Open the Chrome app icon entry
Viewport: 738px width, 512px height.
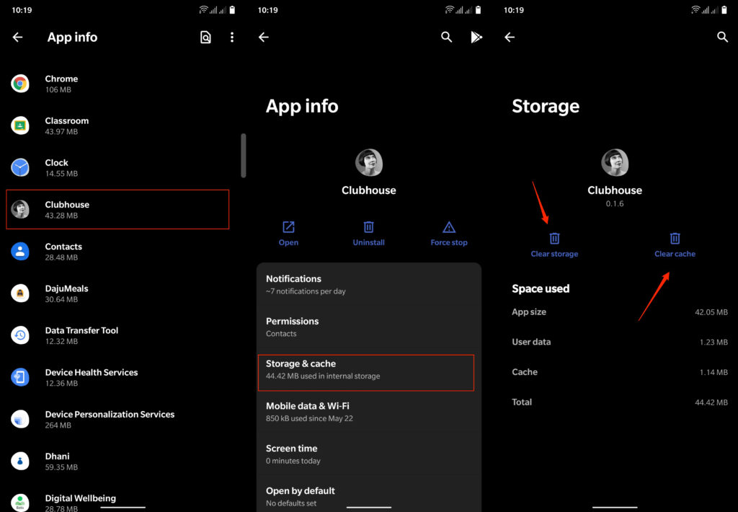(x=20, y=84)
